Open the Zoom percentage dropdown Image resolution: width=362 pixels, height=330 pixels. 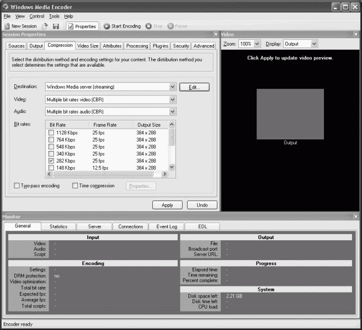[257, 44]
